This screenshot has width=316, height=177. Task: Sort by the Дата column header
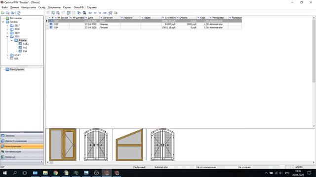92,18
